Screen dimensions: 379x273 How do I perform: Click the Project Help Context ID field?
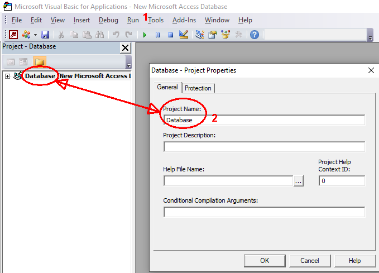(342, 181)
